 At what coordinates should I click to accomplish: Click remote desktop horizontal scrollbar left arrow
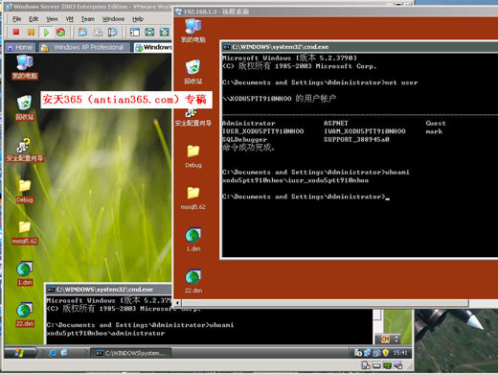click(x=178, y=303)
